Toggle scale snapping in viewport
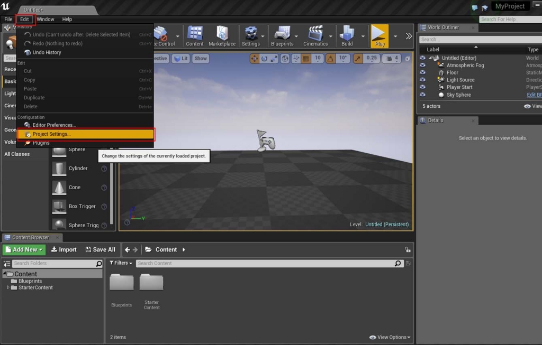 click(x=358, y=59)
